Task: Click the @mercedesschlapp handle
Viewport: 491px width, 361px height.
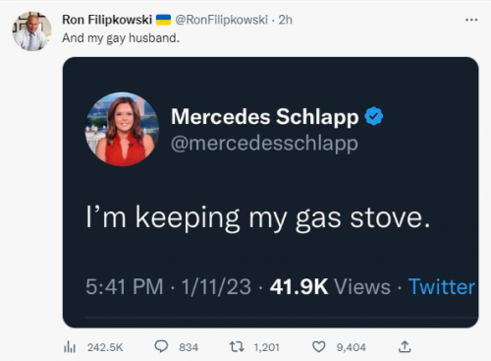Action: (x=264, y=144)
